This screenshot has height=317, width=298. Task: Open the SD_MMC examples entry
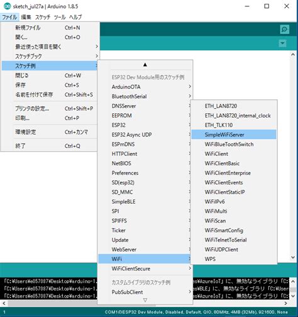click(x=145, y=192)
